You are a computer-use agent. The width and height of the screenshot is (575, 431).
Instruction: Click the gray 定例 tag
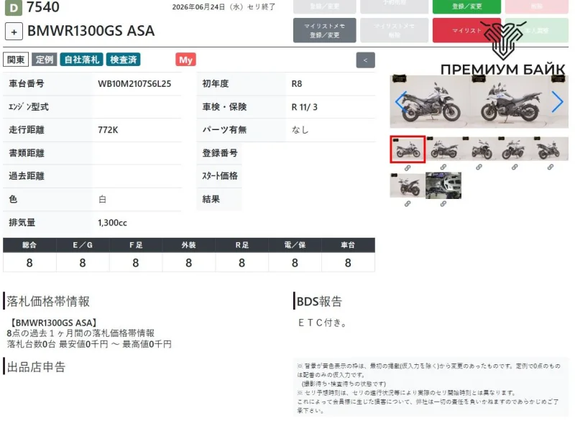point(45,60)
